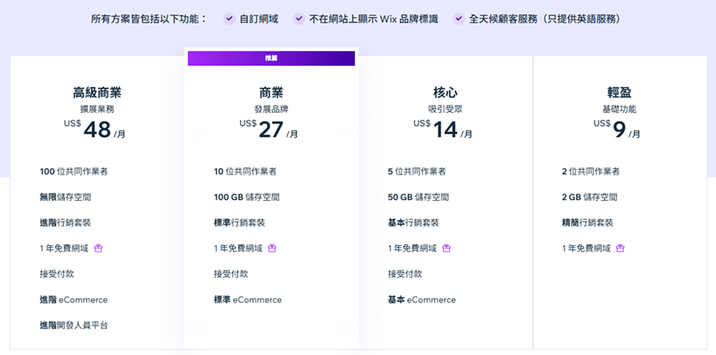The image size is (716, 355).
Task: Select the 輕盈 plan title
Action: 619,93
